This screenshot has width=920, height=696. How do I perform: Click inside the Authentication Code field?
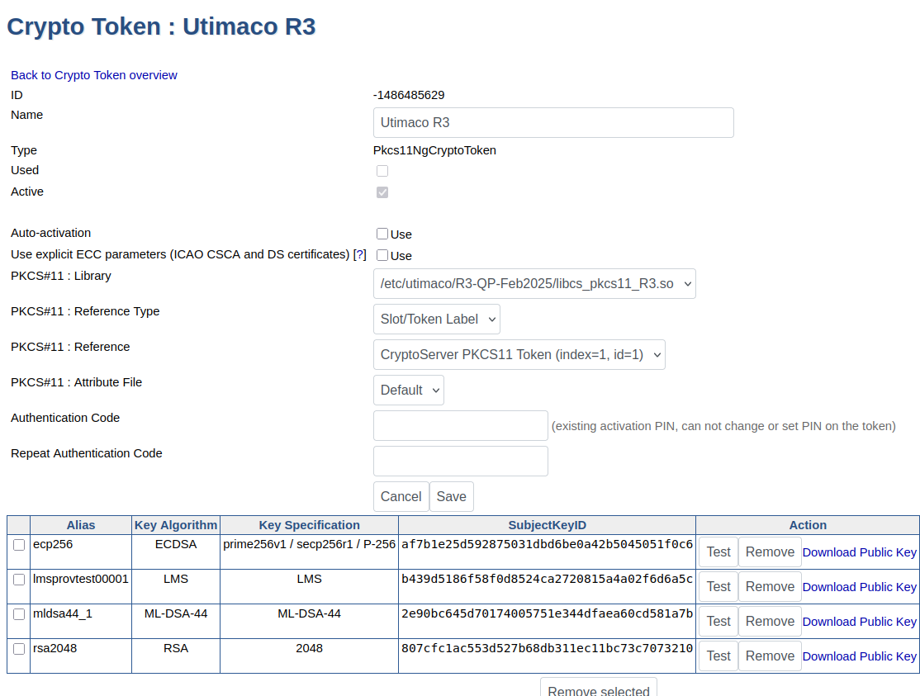[x=460, y=425]
